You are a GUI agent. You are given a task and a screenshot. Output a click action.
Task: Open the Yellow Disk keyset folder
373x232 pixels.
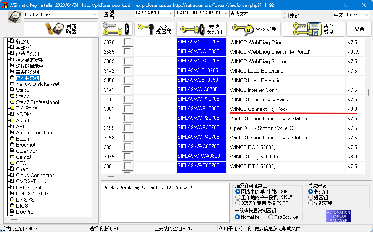coord(37,84)
